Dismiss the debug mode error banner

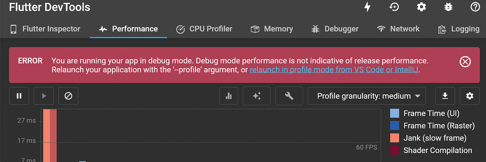(x=465, y=62)
